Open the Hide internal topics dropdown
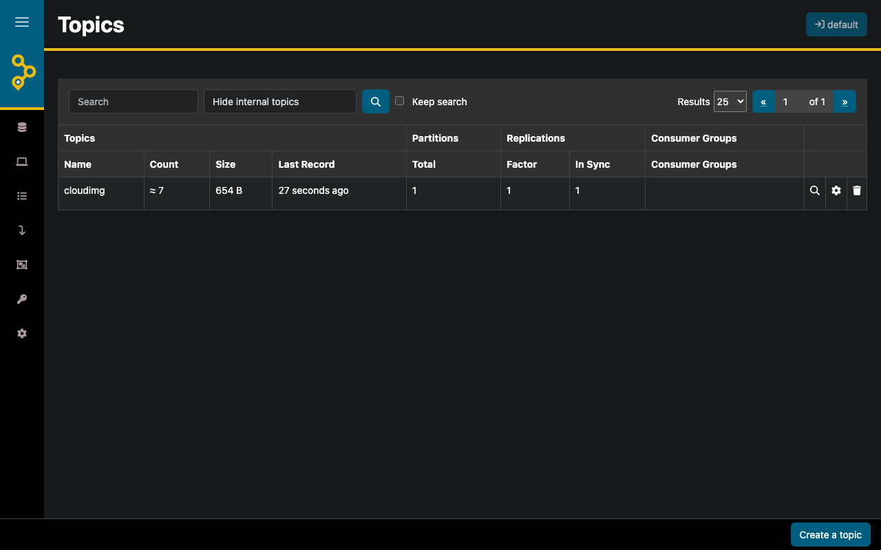 pyautogui.click(x=280, y=102)
